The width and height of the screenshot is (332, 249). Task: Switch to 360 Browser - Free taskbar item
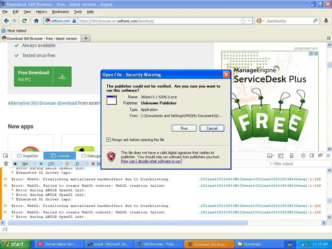[159, 244]
